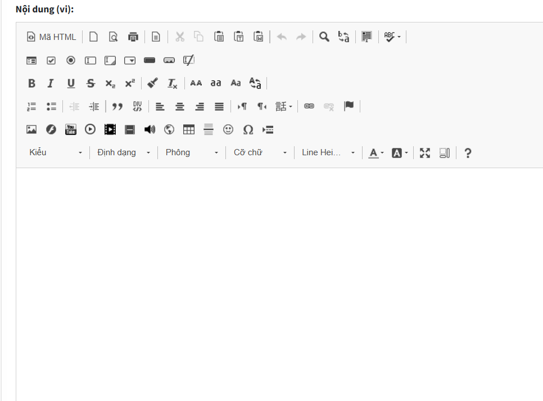Insert a smiley emoticon

click(228, 129)
